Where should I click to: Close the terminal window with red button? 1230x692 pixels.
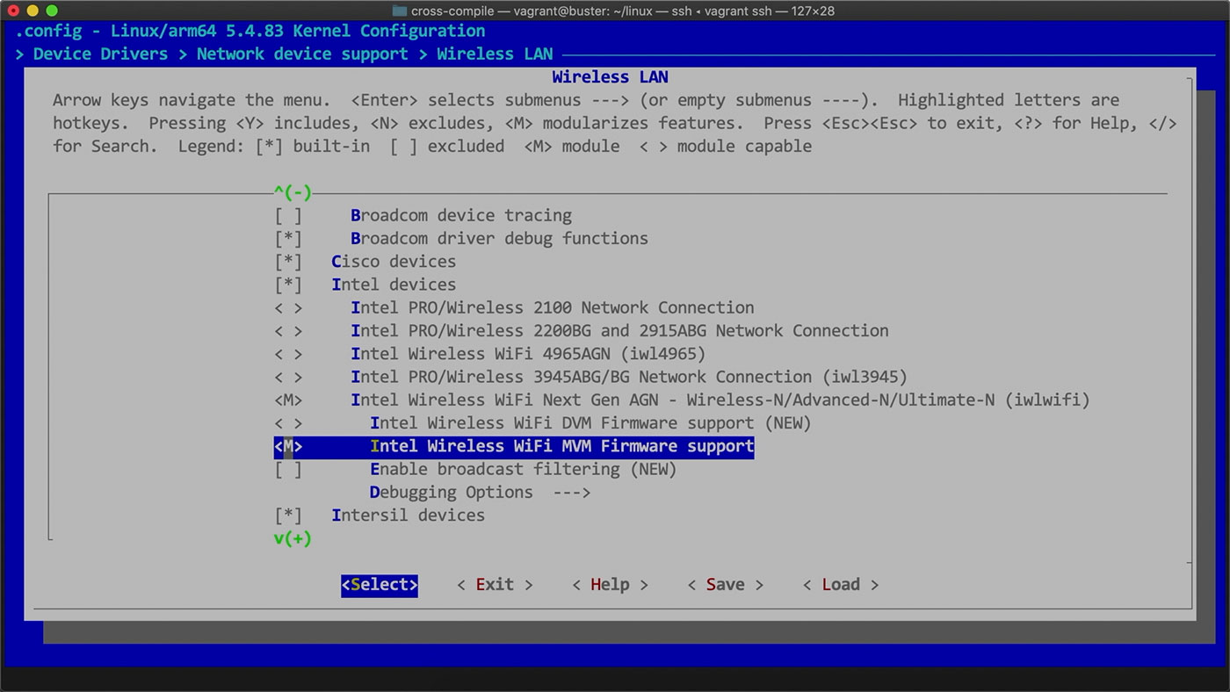(13, 11)
